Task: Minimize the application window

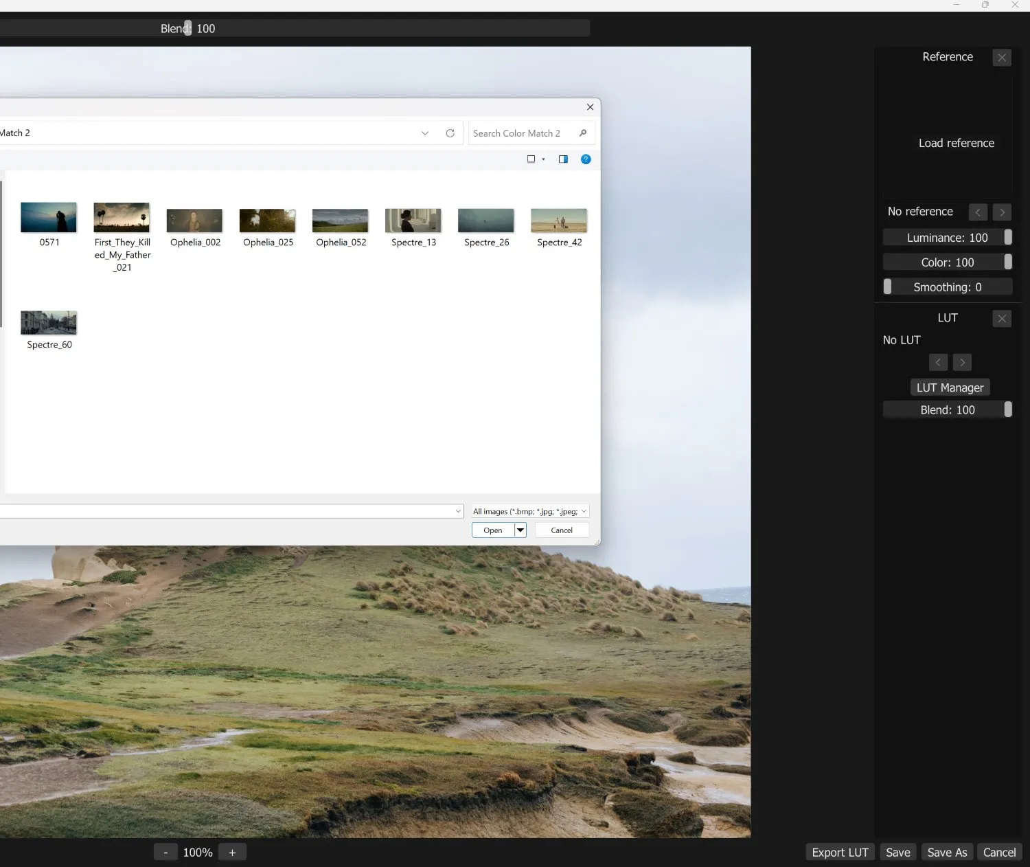Action: (956, 5)
